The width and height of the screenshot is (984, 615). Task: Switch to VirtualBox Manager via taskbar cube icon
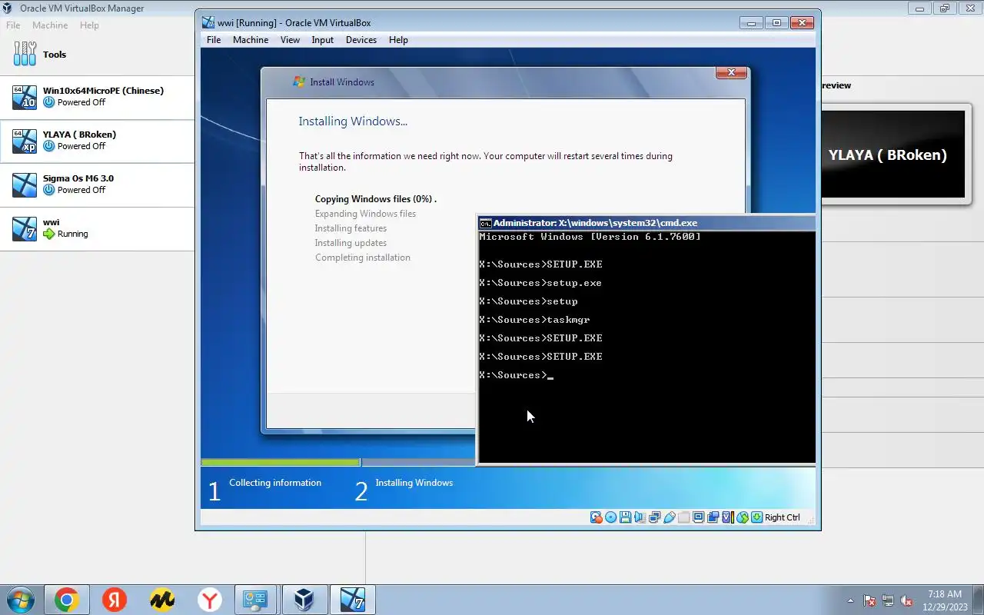[x=304, y=600]
